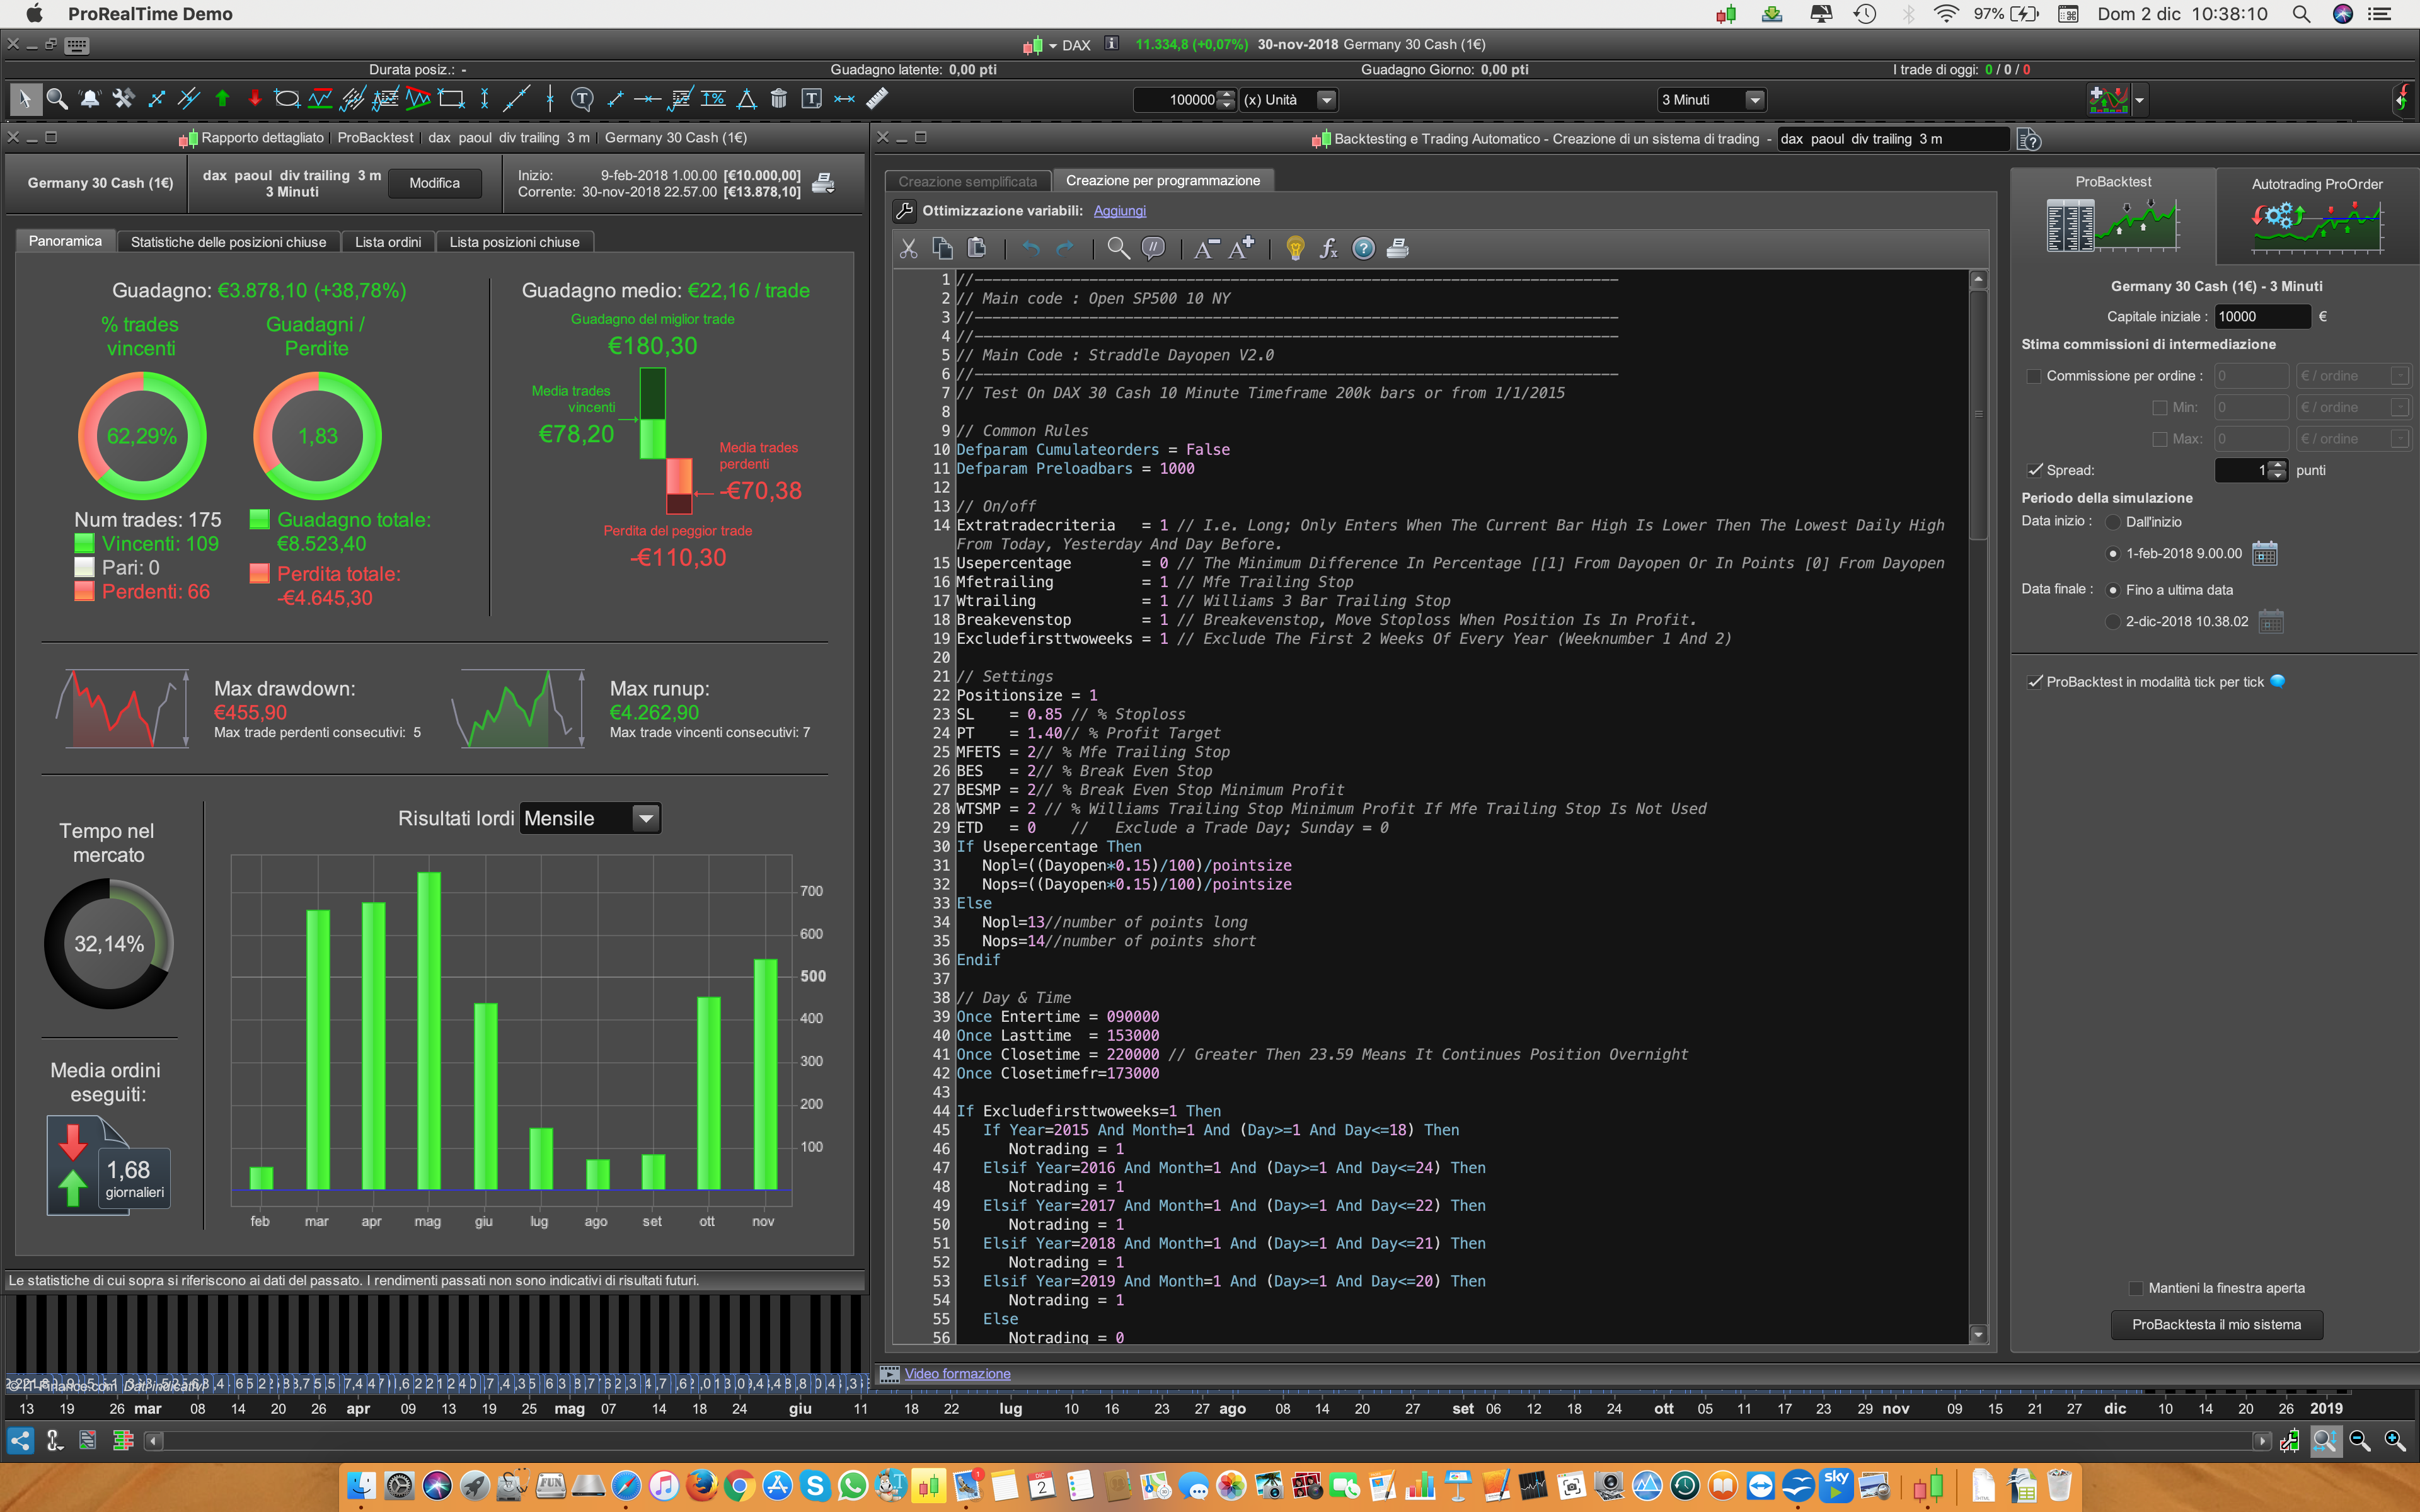Viewport: 2420px width, 1512px height.
Task: Switch to Lista posizioni chiuse tab
Action: tap(514, 242)
